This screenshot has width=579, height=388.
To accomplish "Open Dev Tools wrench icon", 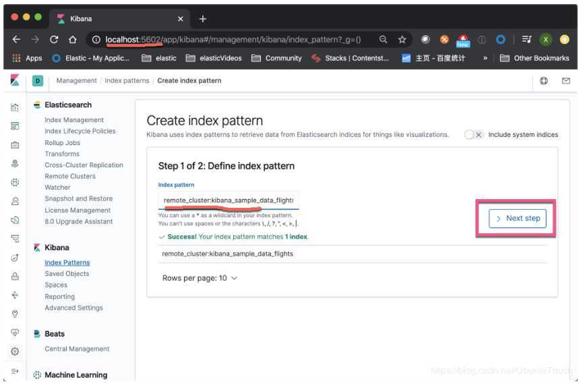I will [x=15, y=314].
